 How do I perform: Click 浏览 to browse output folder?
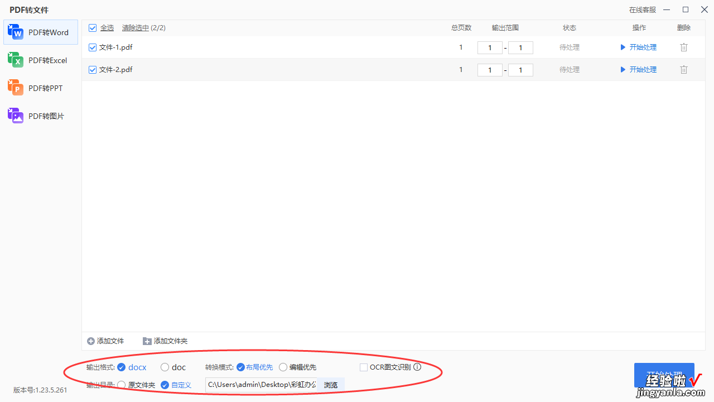coord(331,385)
